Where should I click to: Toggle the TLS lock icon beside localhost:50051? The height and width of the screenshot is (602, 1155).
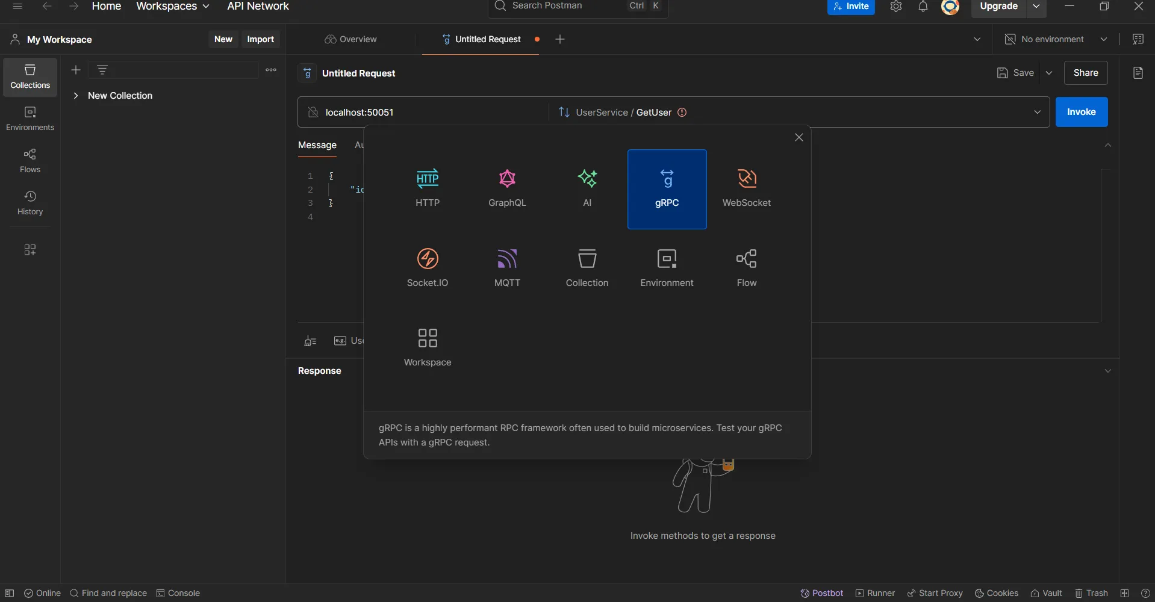click(313, 113)
